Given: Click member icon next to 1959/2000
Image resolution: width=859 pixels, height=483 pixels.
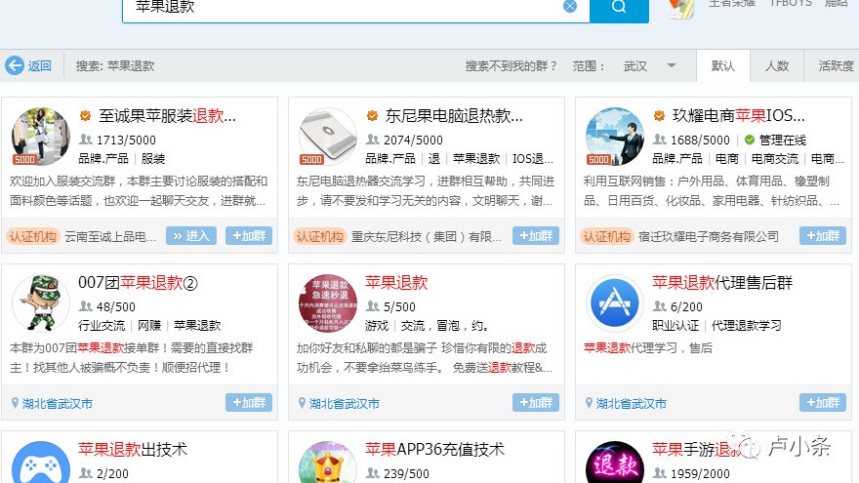Looking at the screenshot, I should click(660, 472).
